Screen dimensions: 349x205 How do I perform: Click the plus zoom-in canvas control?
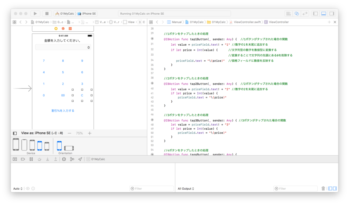click(x=90, y=133)
